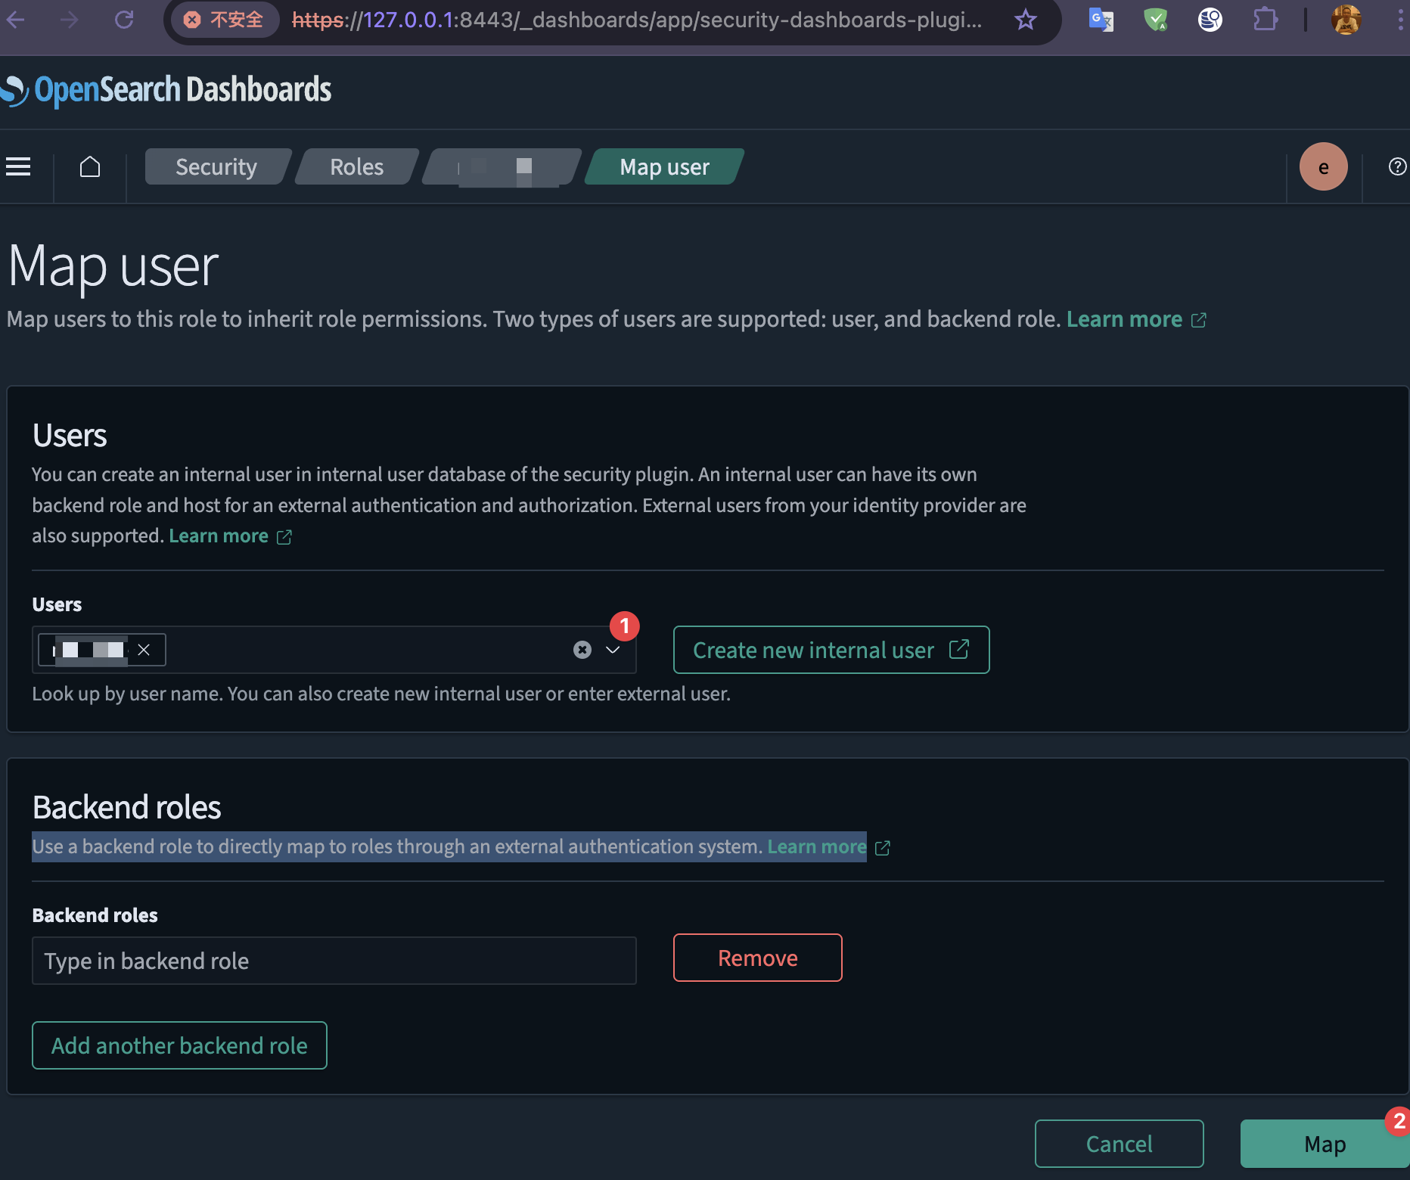This screenshot has width=1410, height=1180.
Task: Click the Cancel button
Action: tap(1119, 1144)
